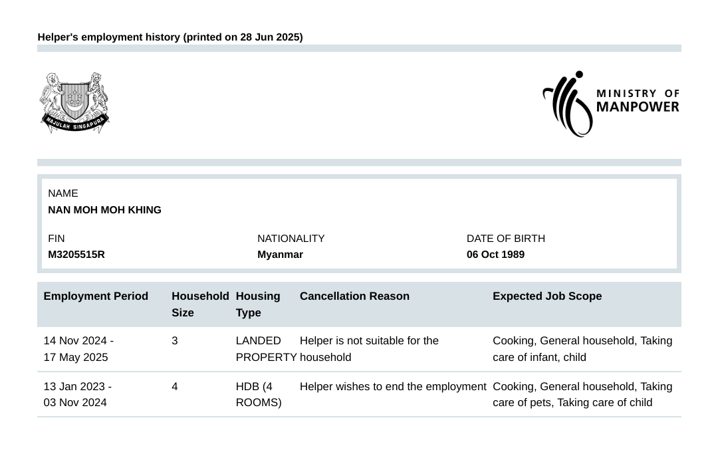Click the Ministry of Manpower logo
The height and width of the screenshot is (454, 716).
pyautogui.click(x=611, y=104)
